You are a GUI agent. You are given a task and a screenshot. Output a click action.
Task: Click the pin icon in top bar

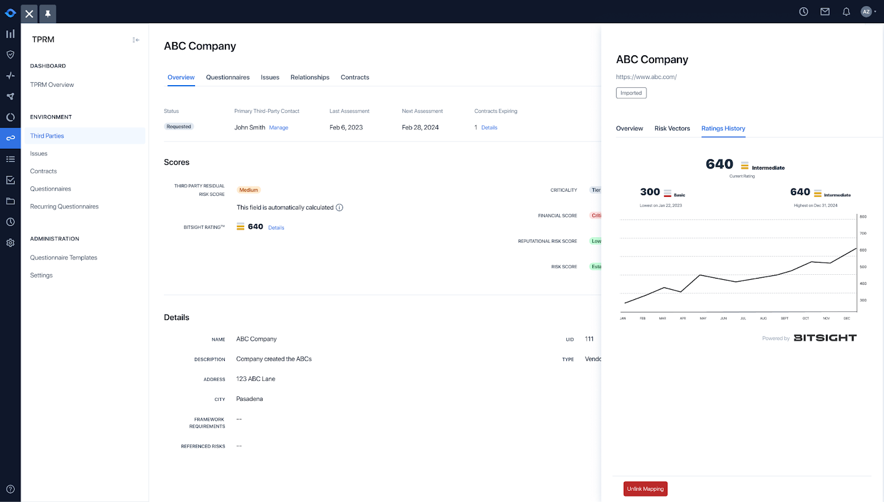point(48,14)
